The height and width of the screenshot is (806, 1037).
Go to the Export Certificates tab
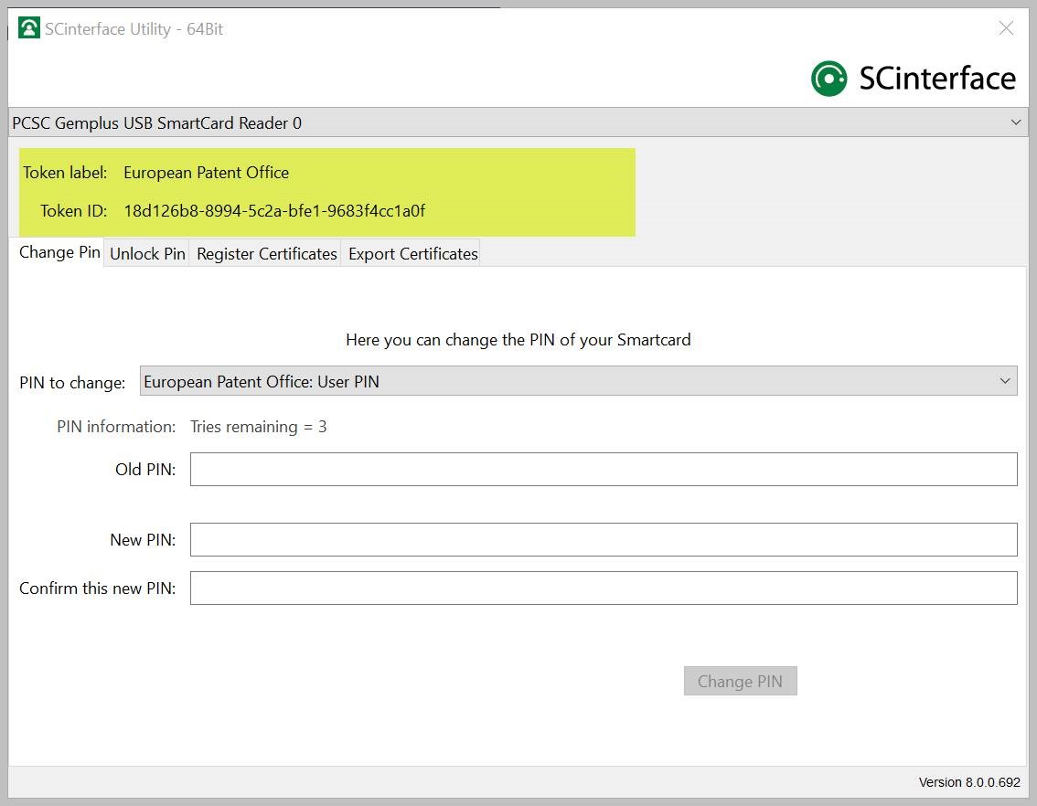point(412,254)
